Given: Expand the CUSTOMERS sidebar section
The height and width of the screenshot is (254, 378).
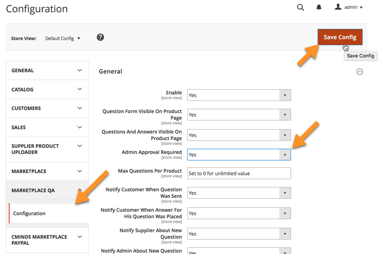Looking at the screenshot, I should [47, 108].
